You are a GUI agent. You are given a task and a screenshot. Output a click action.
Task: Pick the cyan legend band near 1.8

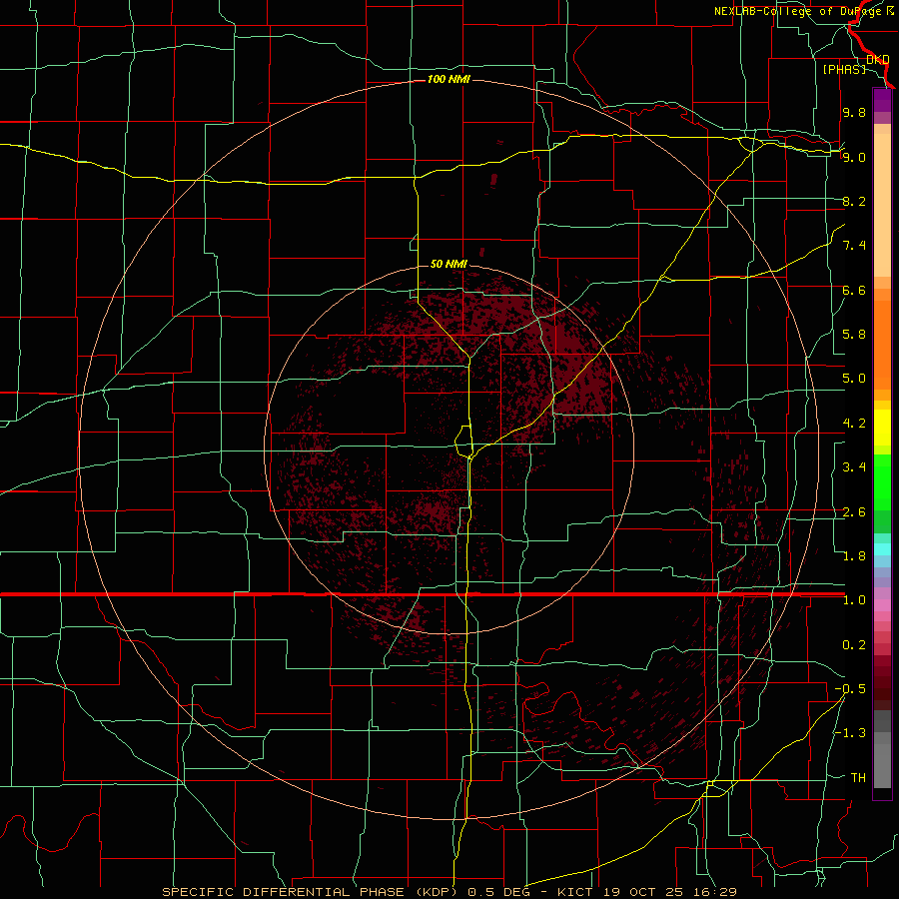pyautogui.click(x=882, y=549)
